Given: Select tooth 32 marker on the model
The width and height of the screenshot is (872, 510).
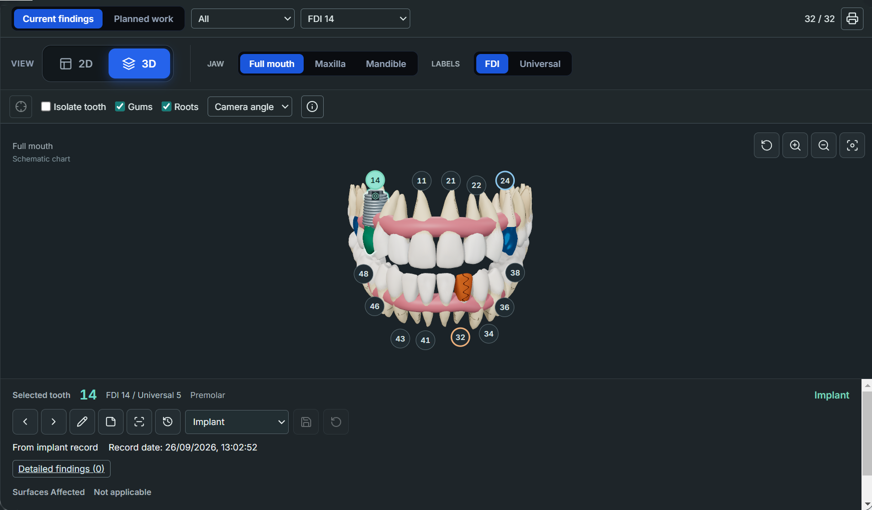Looking at the screenshot, I should (460, 337).
